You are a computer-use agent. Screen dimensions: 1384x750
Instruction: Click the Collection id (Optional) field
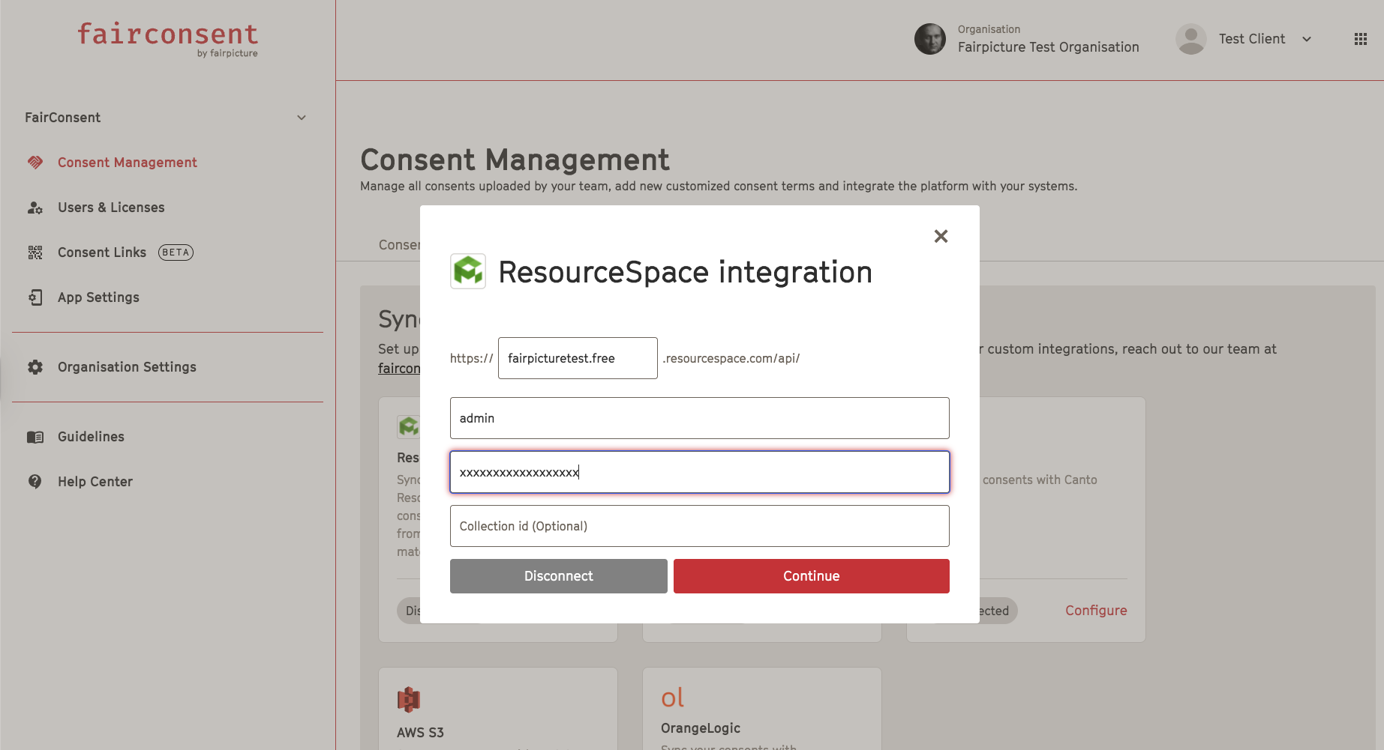(700, 526)
